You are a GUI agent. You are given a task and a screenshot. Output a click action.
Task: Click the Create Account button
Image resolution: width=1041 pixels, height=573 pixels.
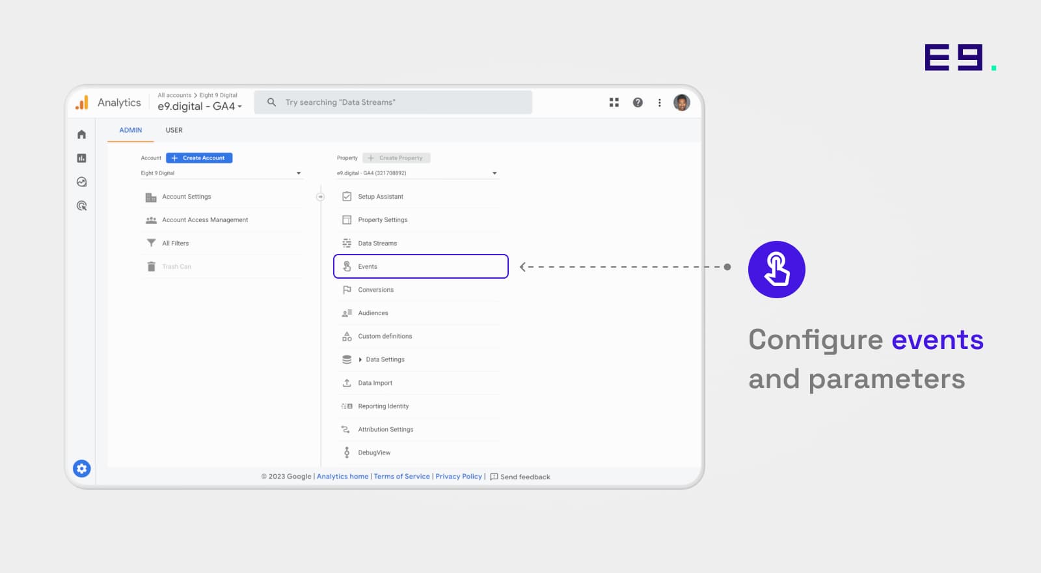199,158
